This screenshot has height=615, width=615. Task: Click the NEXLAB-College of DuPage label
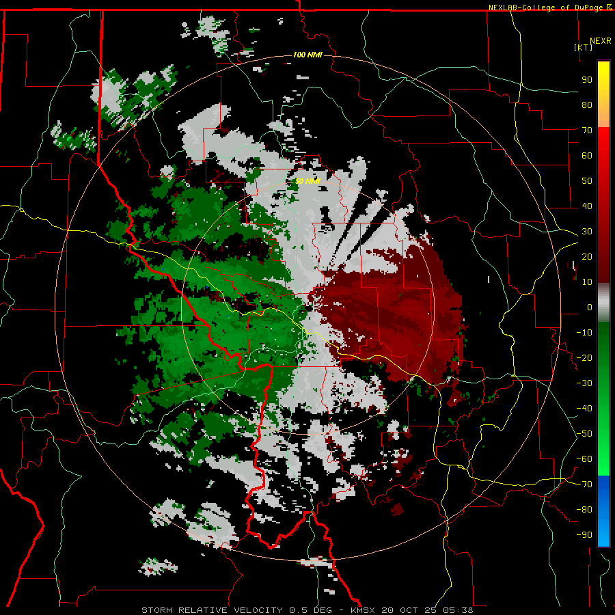point(546,8)
